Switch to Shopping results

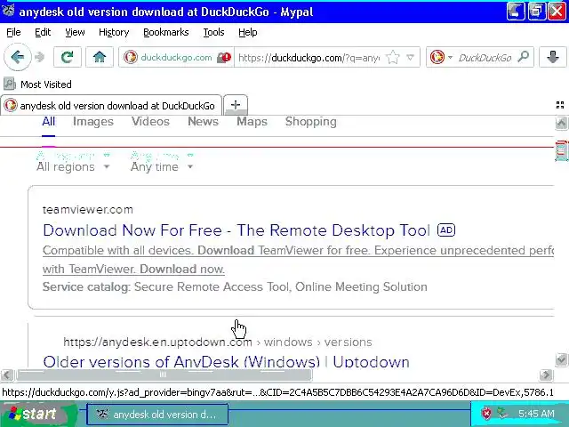(x=310, y=122)
